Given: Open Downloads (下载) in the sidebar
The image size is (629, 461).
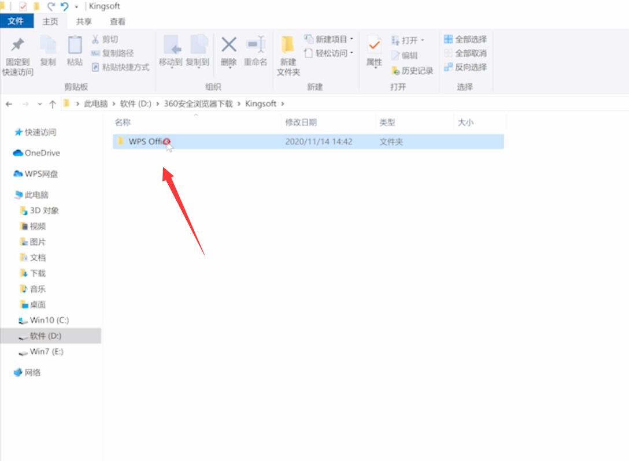Looking at the screenshot, I should (x=33, y=273).
